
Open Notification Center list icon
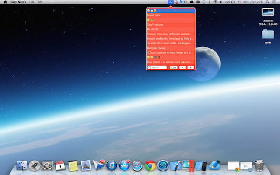tap(274, 2)
